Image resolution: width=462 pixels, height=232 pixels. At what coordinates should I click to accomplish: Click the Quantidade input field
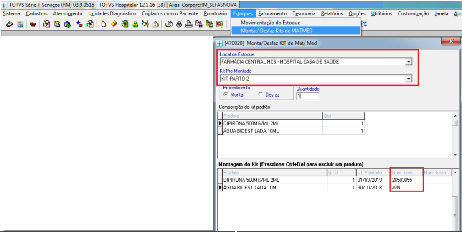pyautogui.click(x=307, y=96)
